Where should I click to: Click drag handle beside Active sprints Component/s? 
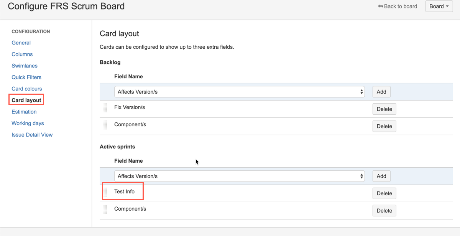pyautogui.click(x=105, y=209)
